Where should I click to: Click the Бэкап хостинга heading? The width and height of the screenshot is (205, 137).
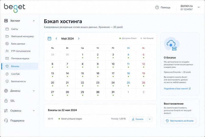(63, 21)
